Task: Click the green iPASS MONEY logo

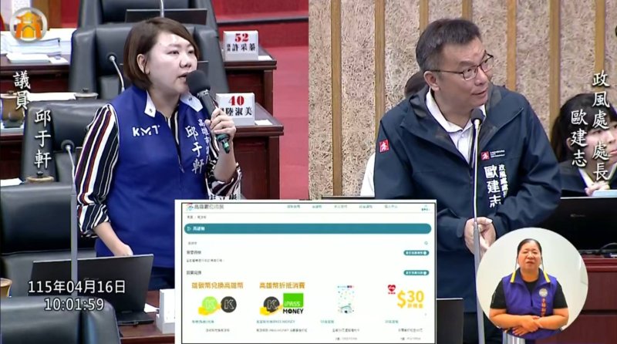Action: click(292, 302)
